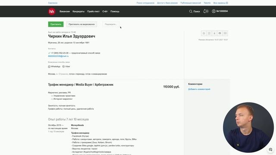Click the green Пригласить button
The image size is (276, 155).
pyautogui.click(x=56, y=24)
